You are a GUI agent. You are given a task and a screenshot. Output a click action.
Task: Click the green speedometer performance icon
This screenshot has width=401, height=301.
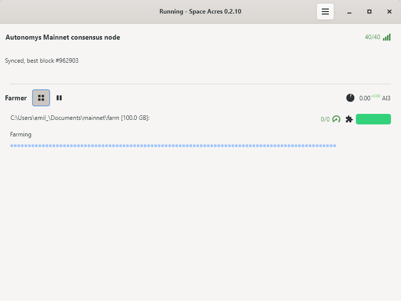[x=336, y=119]
